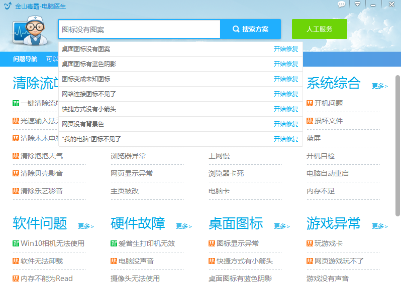Screen dimensions: 401x284
Task: Click 开始修复 for 快捷方式没有小箭头
Action: 286,109
